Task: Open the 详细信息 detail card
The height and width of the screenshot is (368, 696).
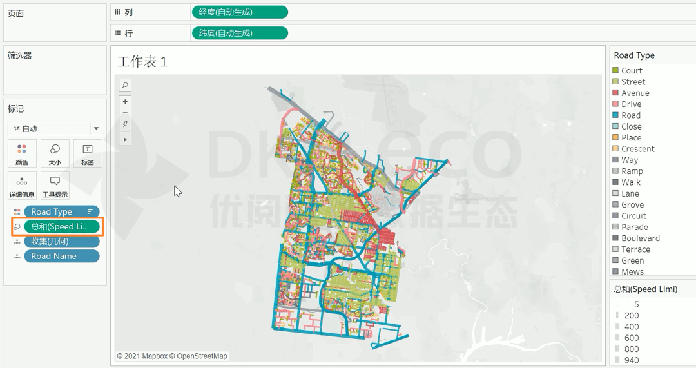Action: coord(23,186)
